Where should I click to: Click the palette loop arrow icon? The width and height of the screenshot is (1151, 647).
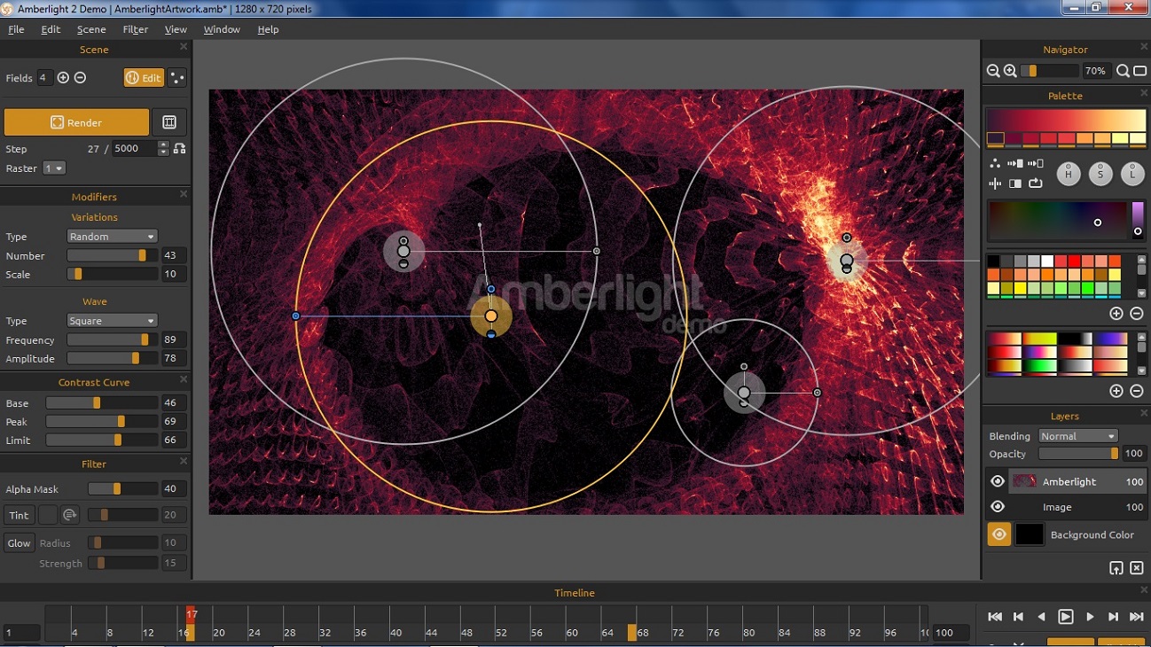point(1035,183)
